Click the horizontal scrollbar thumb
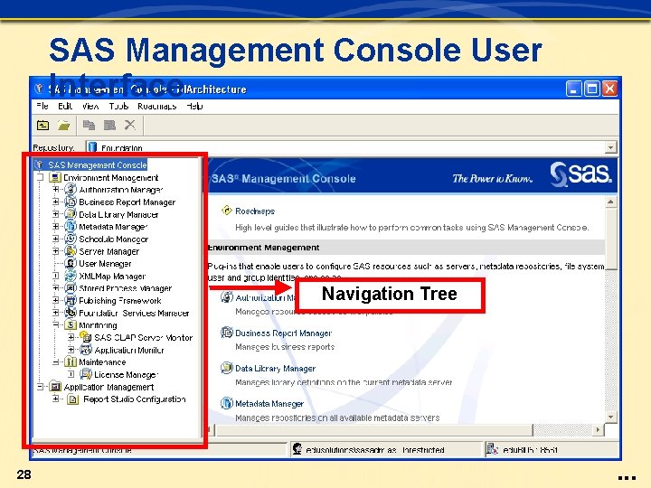Viewport: 651px width, 488px height. click(x=373, y=430)
